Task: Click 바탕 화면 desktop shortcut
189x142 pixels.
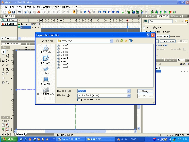Action: [46, 60]
